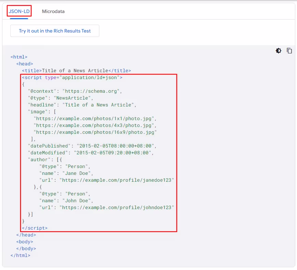Click the "author": [{ line
Viewport: 297px width, 270px height.
click(45, 159)
